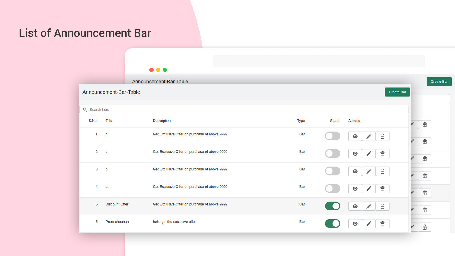
Task: Disable the Discount Offer status toggle
Action: click(x=332, y=206)
